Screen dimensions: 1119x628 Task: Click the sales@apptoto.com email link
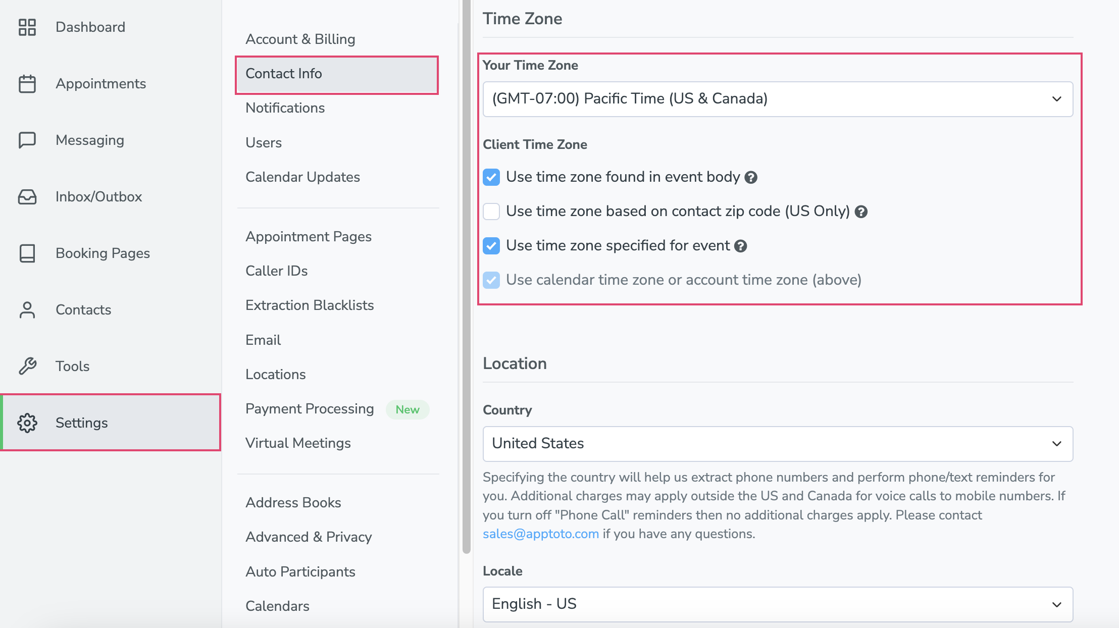[541, 534]
